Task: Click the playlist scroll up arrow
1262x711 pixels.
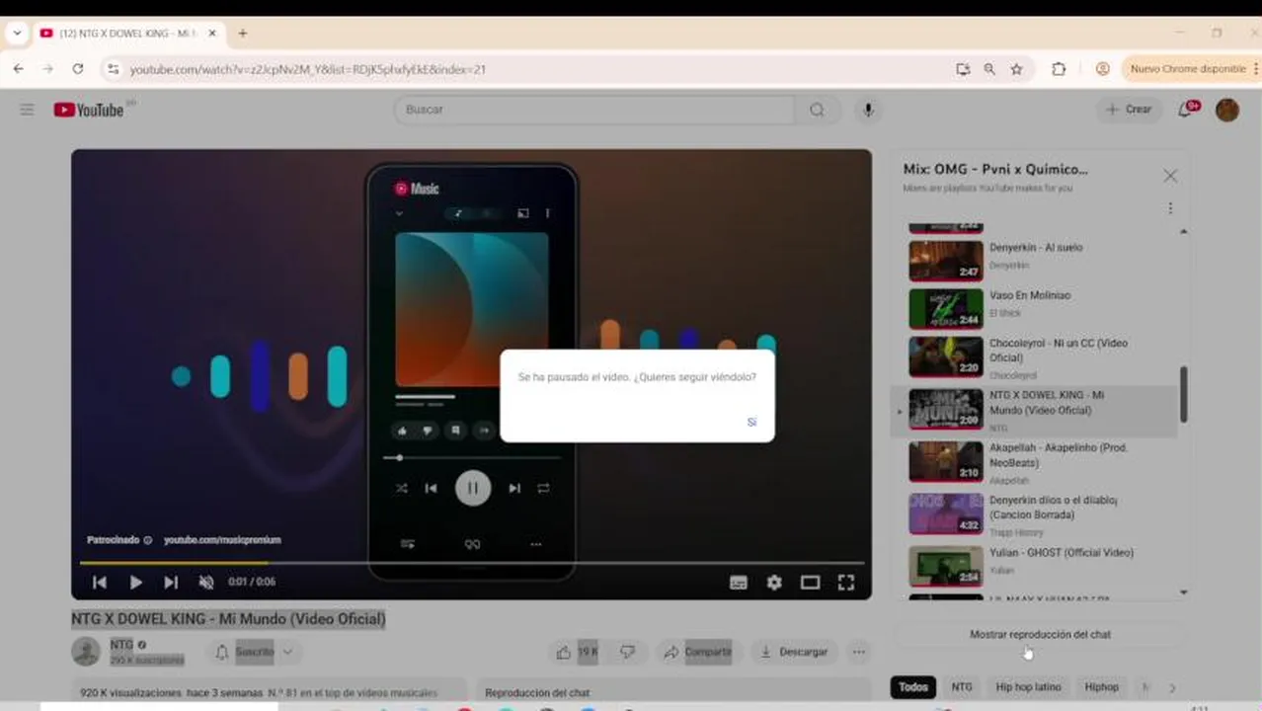Action: point(1184,231)
